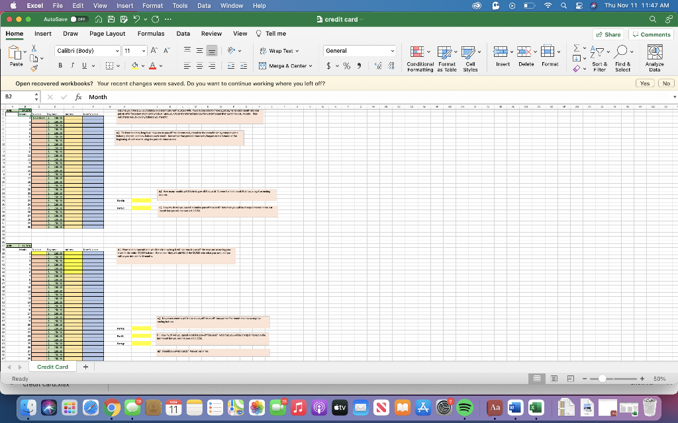Viewport: 678px width, 423px height.
Task: Open the Fill Color dropdown arrow
Action: (x=143, y=66)
